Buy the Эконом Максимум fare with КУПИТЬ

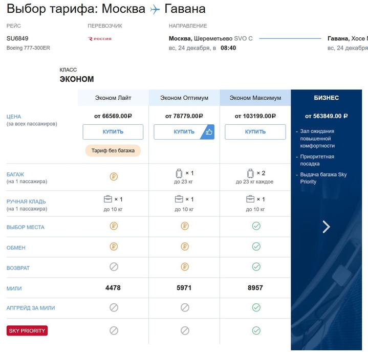255,132
